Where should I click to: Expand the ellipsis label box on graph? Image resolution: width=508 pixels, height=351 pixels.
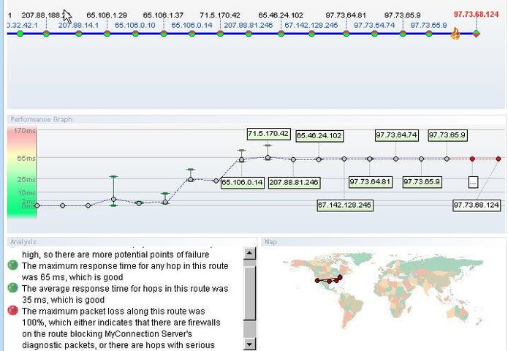(x=473, y=182)
